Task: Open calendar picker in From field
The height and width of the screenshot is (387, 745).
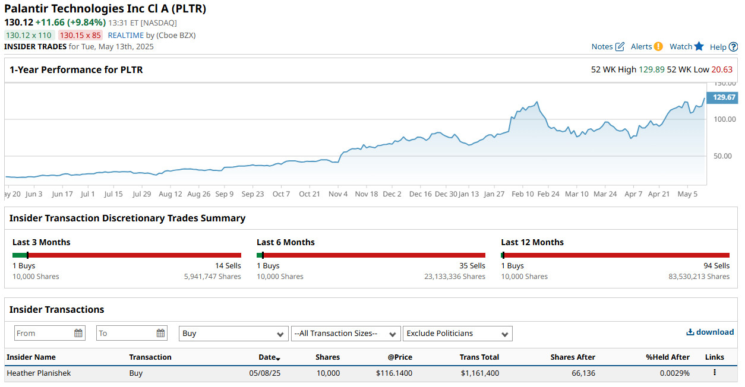Action: [78, 333]
